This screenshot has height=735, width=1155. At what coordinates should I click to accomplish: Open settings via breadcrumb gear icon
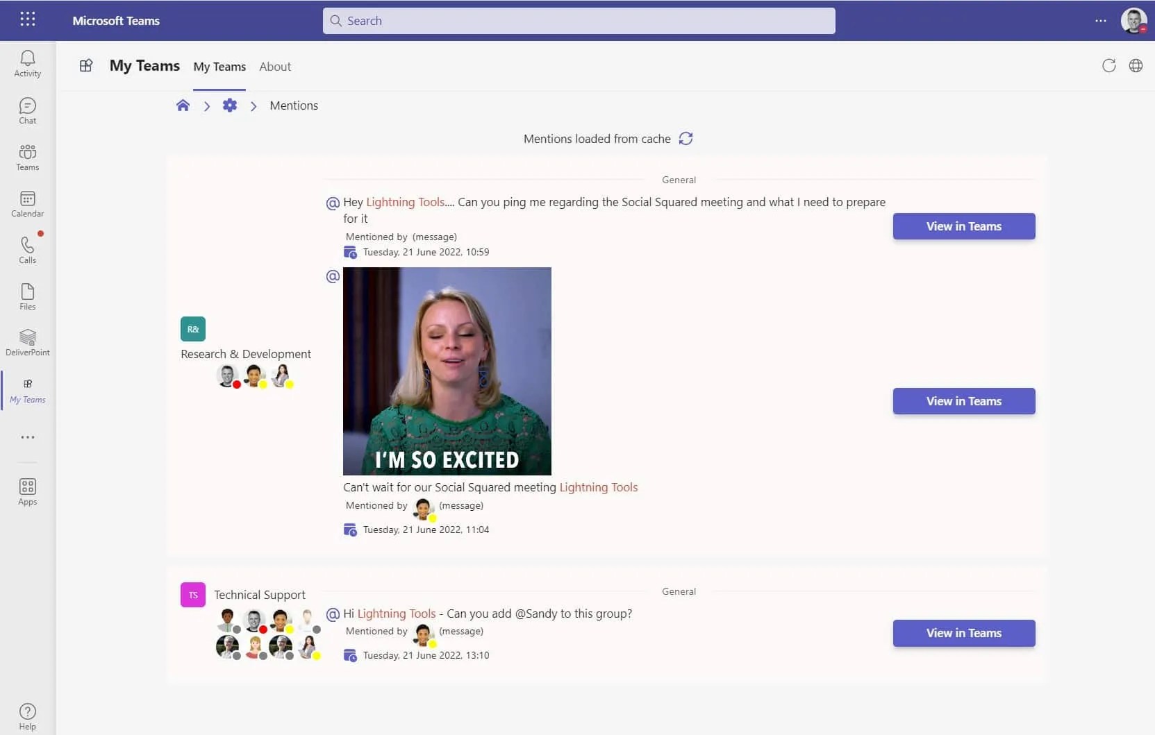[230, 105]
